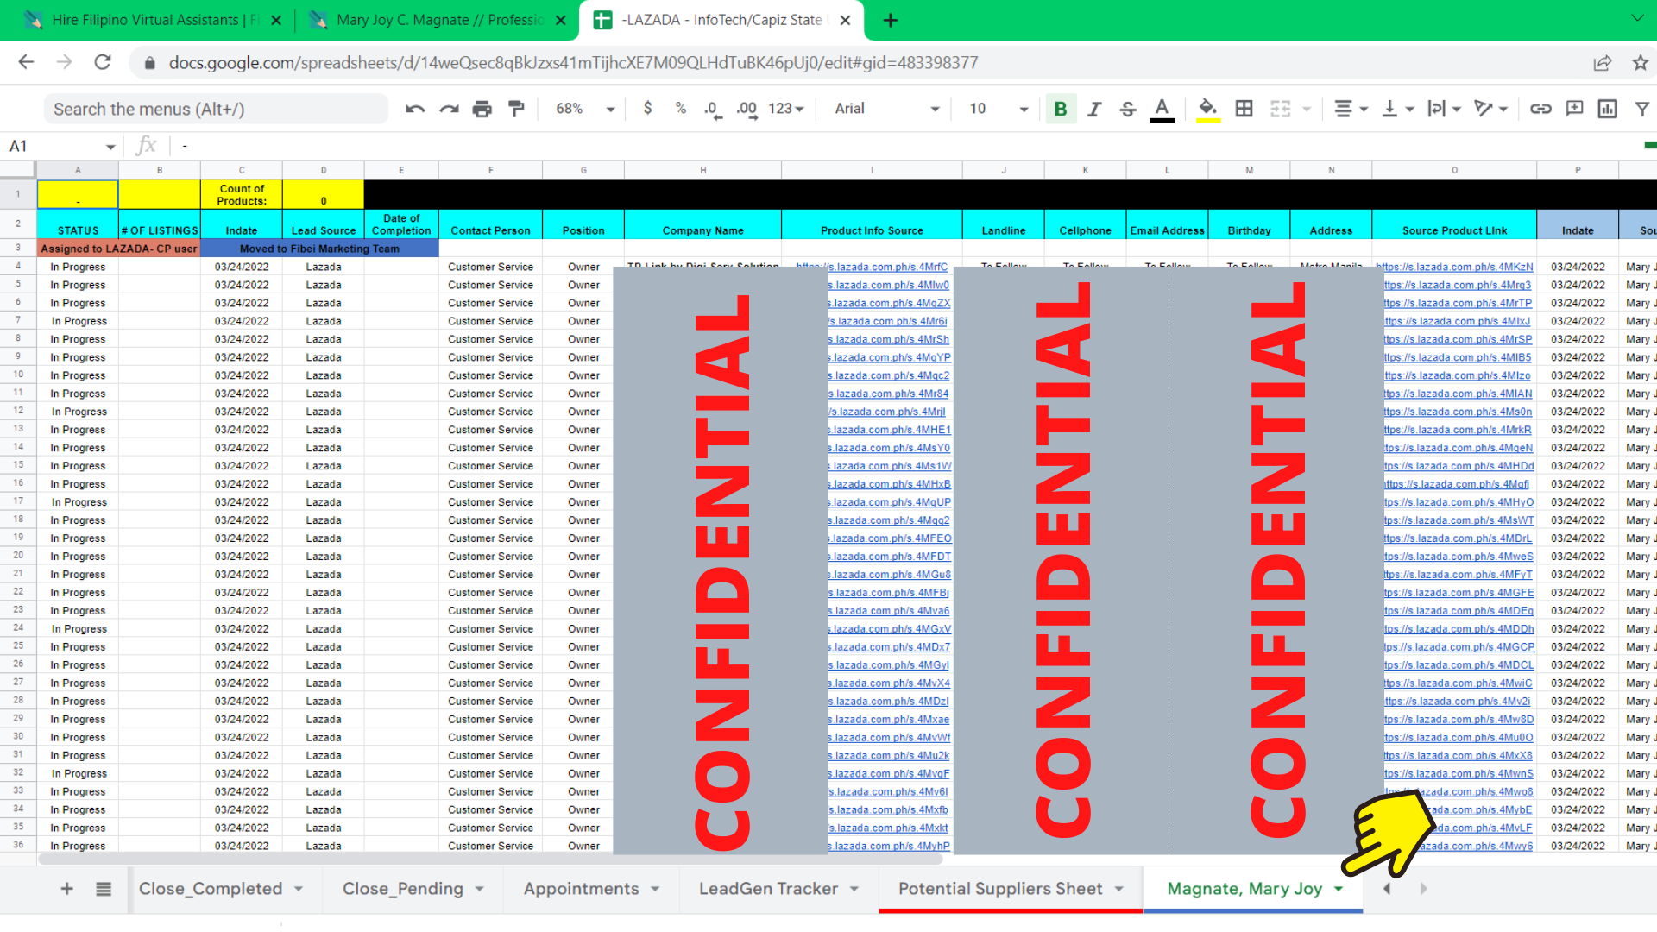Open the fill color picker
1657x932 pixels.
pos(1208,109)
